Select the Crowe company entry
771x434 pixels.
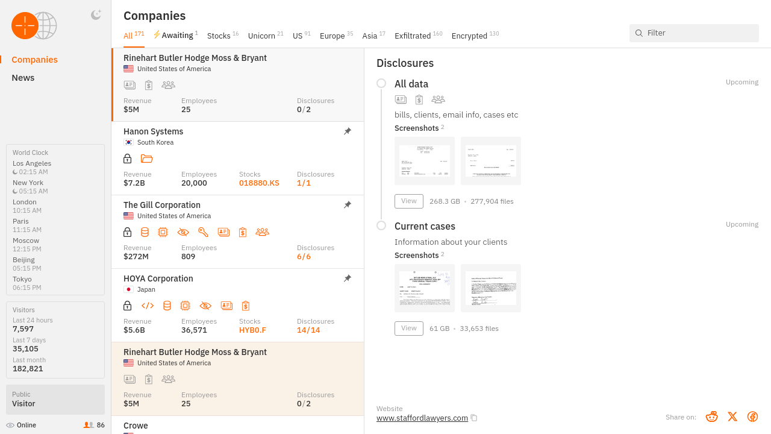[x=136, y=426]
